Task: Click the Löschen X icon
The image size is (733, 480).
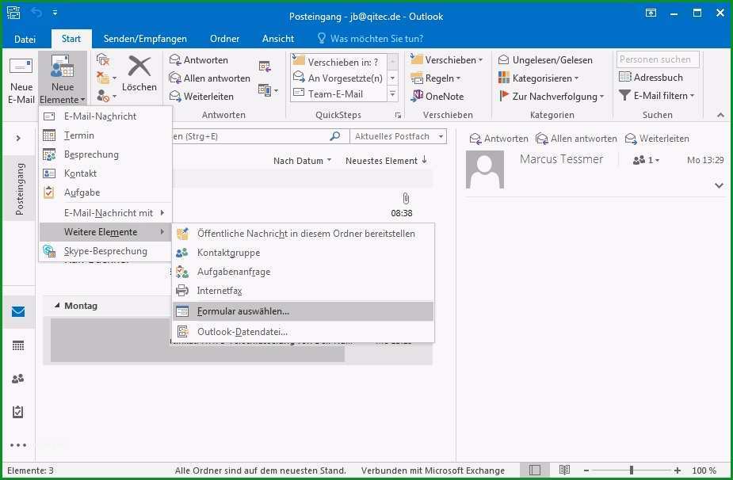Action: click(139, 66)
